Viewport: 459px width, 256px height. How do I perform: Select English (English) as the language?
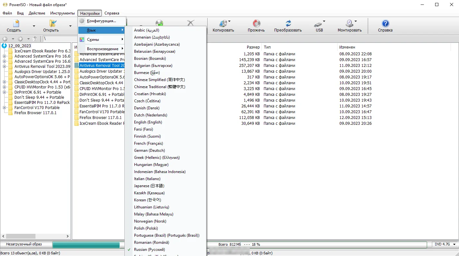[148, 122]
